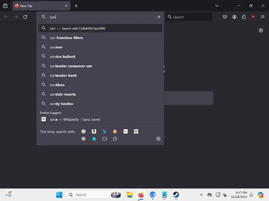Reload the current page
269x201 pixels.
pyautogui.click(x=25, y=17)
